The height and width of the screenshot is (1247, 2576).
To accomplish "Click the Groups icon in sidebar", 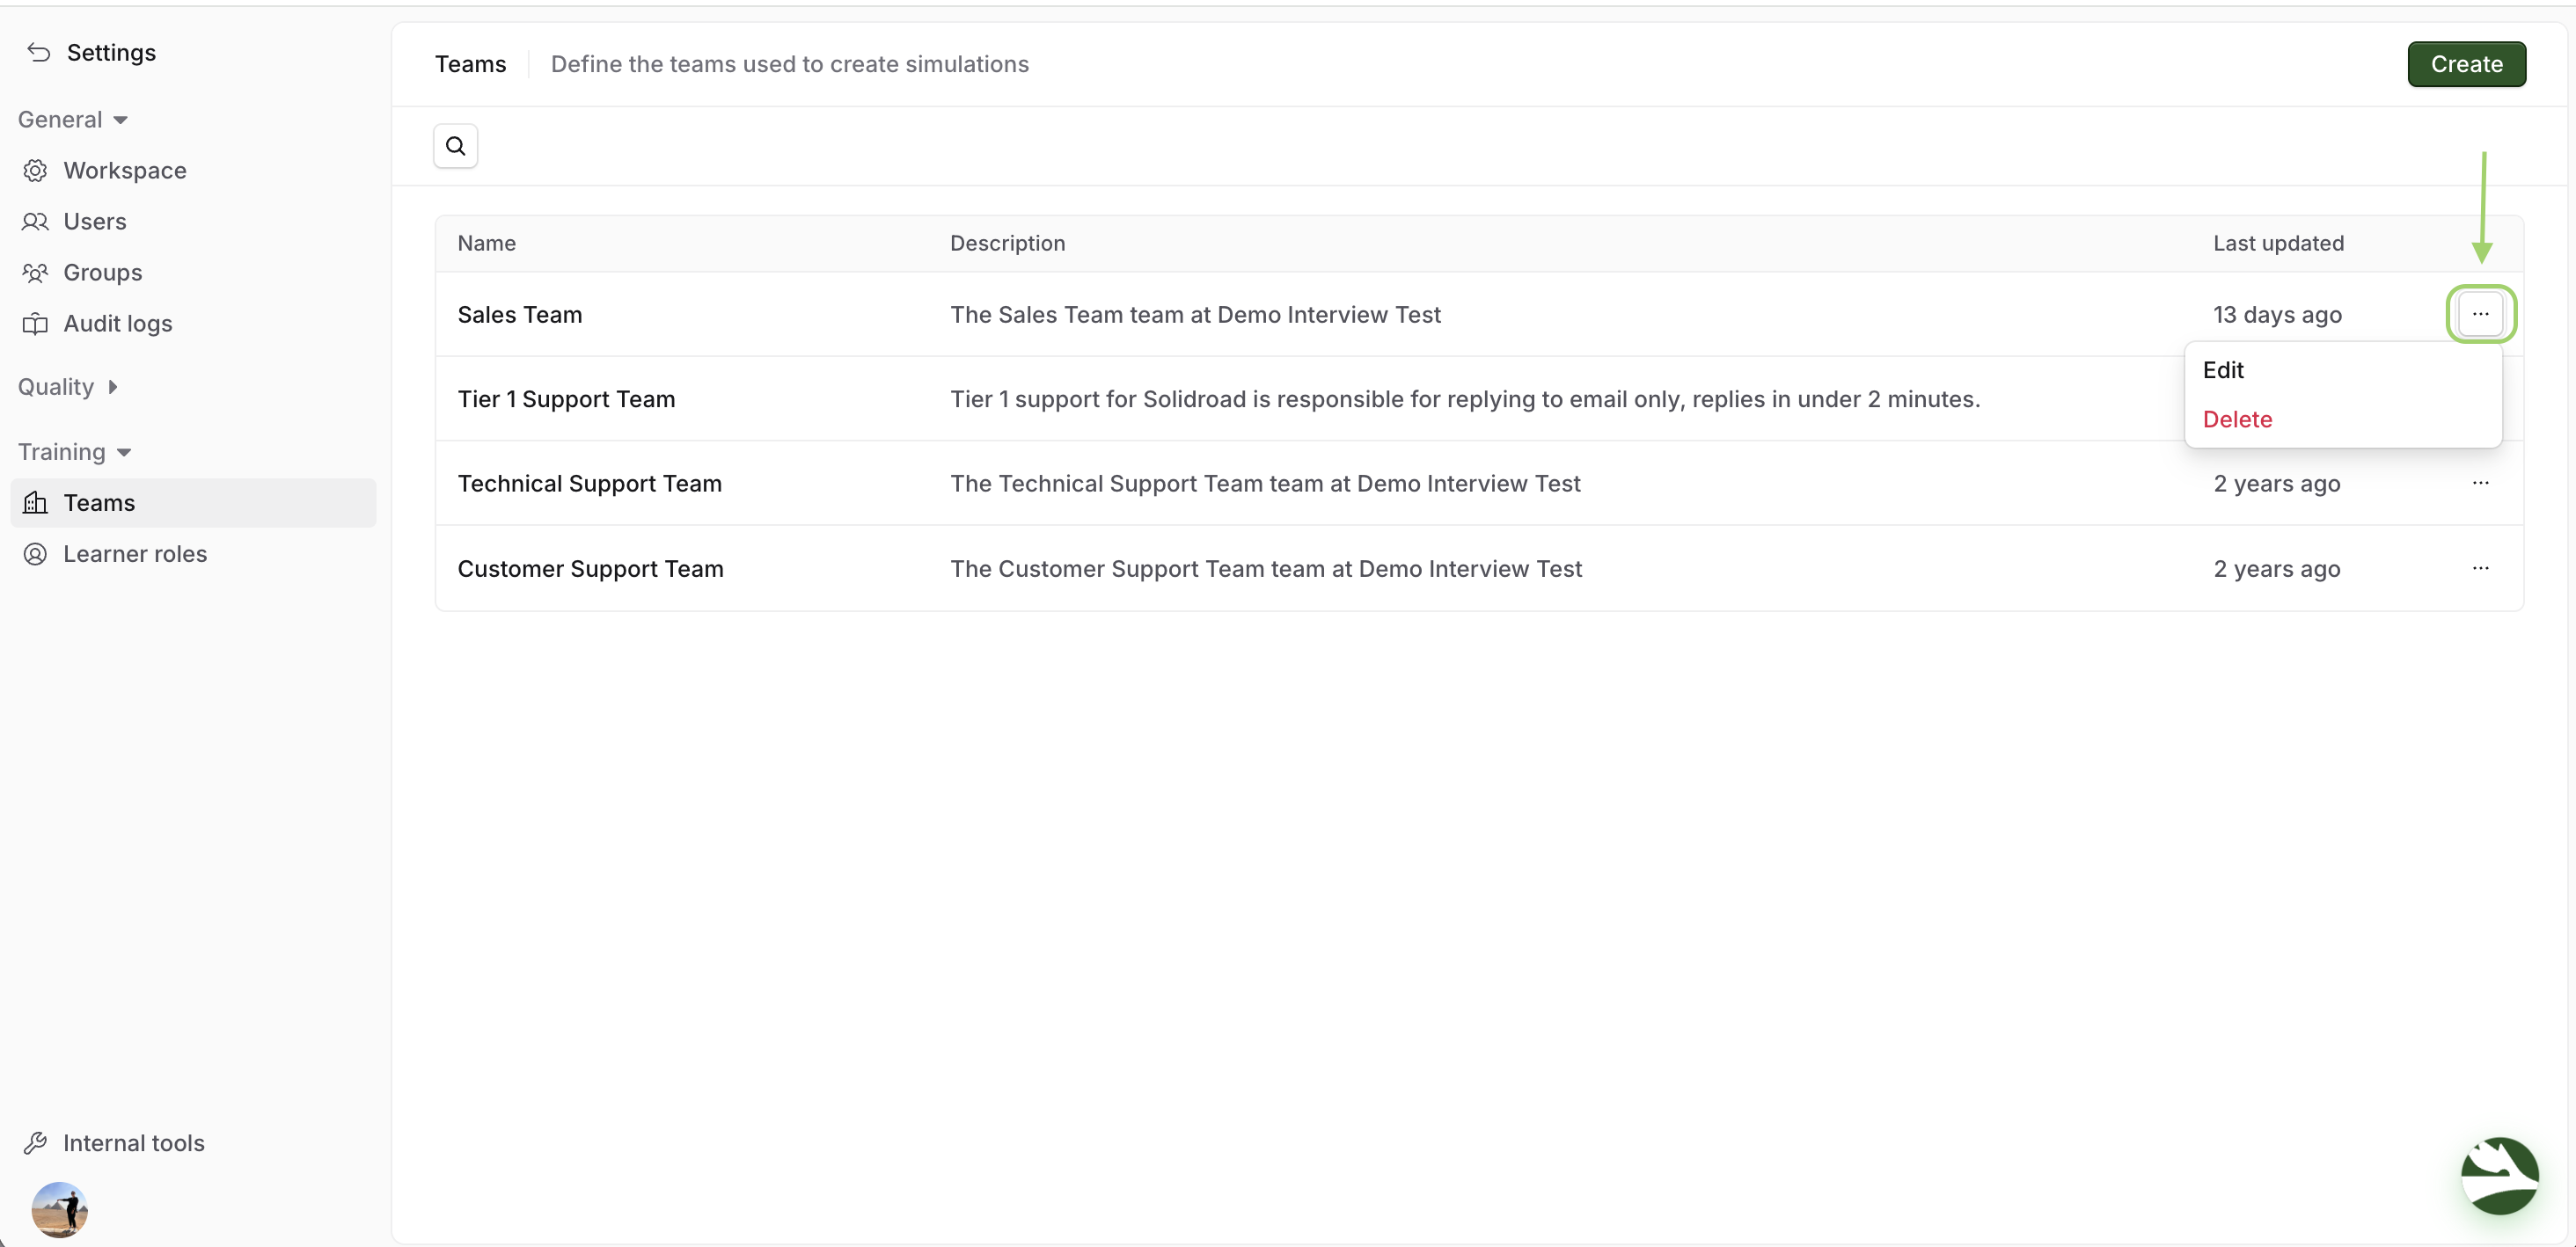I will coord(35,272).
